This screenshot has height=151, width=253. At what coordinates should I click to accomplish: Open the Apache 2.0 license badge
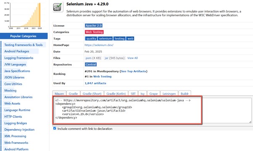[x=94, y=26]
